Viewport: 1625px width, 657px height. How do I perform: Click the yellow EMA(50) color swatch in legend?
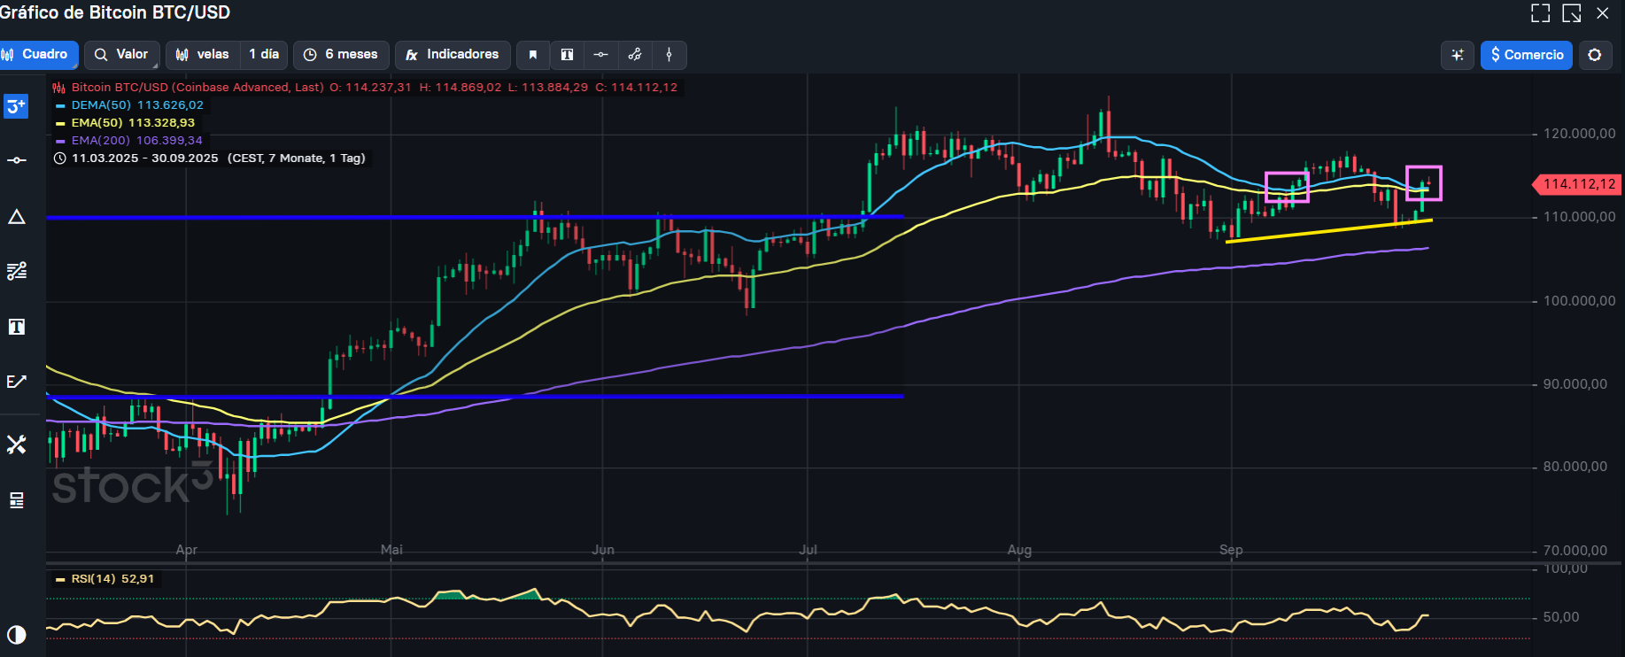[60, 123]
